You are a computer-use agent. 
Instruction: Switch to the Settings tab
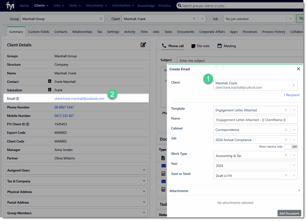pyautogui.click(x=113, y=32)
